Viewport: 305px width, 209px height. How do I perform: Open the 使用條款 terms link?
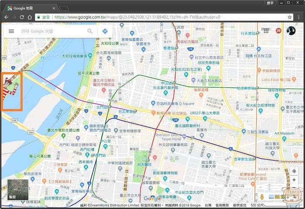pos(222,205)
